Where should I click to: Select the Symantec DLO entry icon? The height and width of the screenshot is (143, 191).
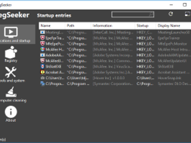(43, 84)
